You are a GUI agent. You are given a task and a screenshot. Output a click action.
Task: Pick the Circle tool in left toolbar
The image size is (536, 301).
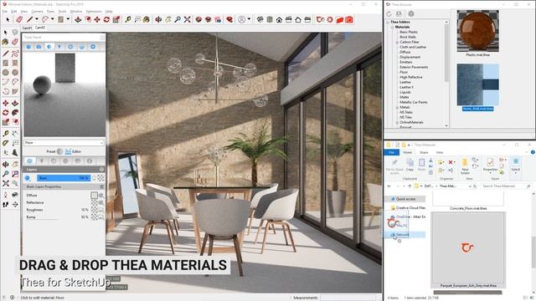click(6, 73)
